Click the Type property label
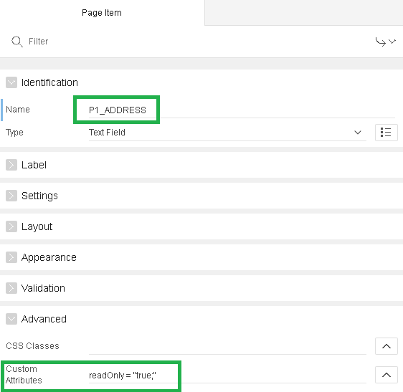 [x=14, y=133]
